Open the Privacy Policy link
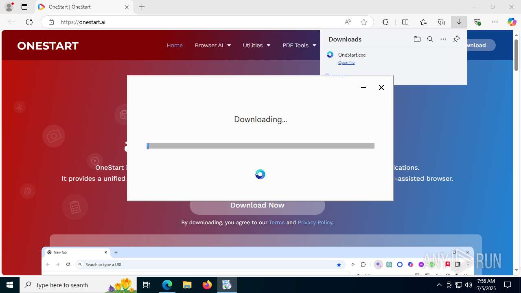This screenshot has height=293, width=521. coord(315,223)
